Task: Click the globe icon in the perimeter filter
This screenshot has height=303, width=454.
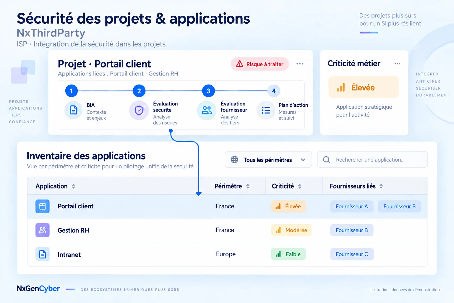Action: (234, 159)
